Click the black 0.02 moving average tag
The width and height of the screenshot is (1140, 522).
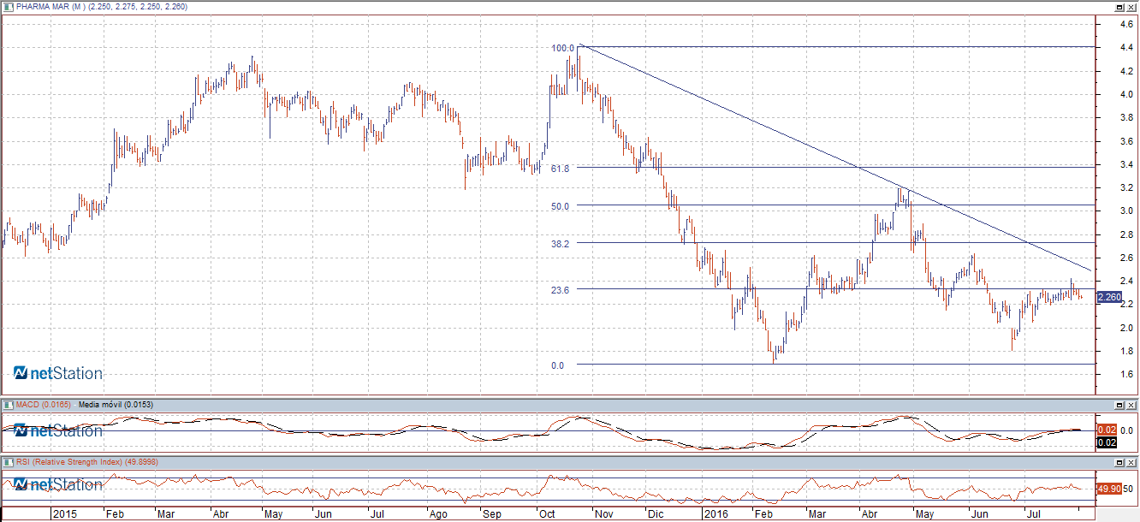click(1106, 442)
